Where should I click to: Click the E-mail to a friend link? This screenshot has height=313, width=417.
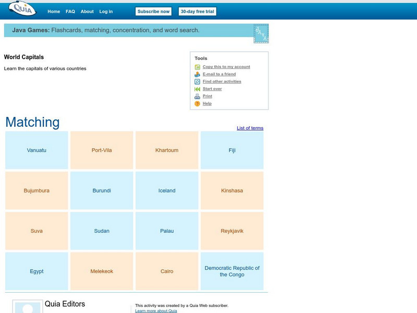tap(219, 74)
